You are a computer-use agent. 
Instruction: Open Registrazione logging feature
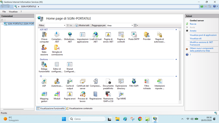pyautogui.click(x=95, y=96)
